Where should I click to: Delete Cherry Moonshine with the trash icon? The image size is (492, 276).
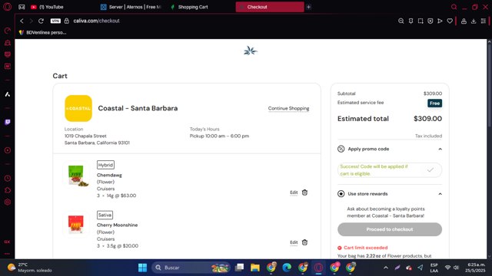coord(304,242)
